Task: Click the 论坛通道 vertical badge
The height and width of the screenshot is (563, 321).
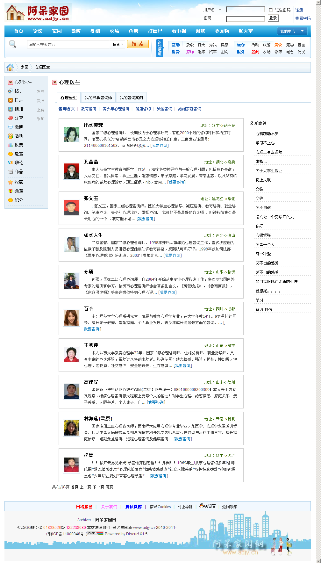Action: click(160, 48)
